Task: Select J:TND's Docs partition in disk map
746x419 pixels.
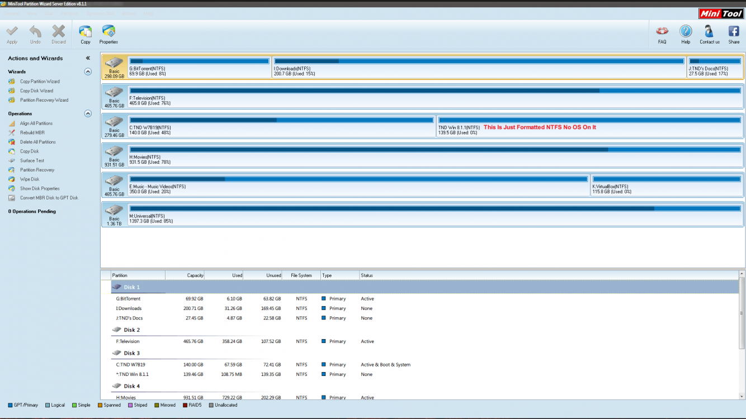Action: pos(715,67)
